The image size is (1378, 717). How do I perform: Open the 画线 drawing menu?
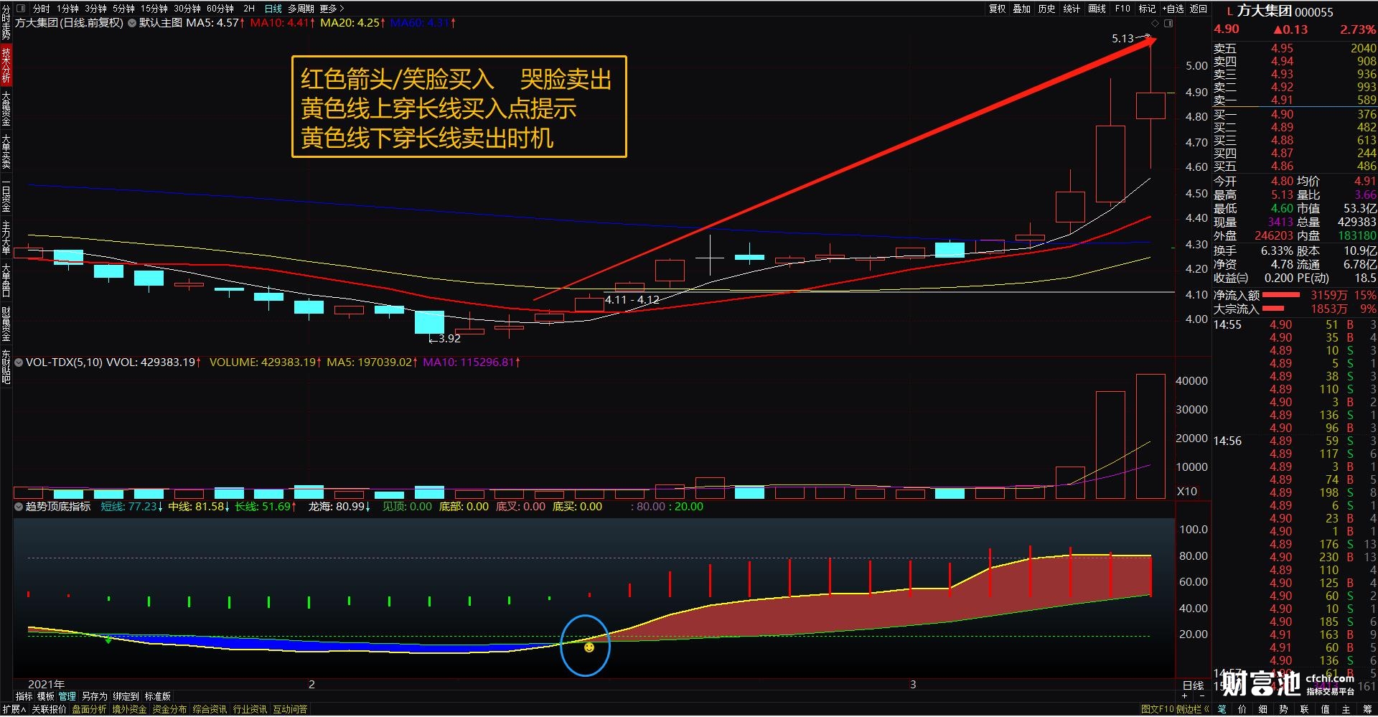1097,9
